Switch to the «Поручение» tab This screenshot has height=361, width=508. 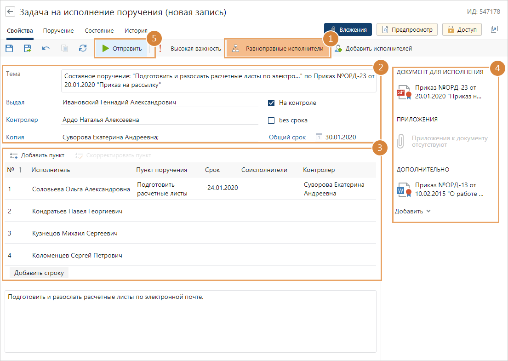coord(58,31)
